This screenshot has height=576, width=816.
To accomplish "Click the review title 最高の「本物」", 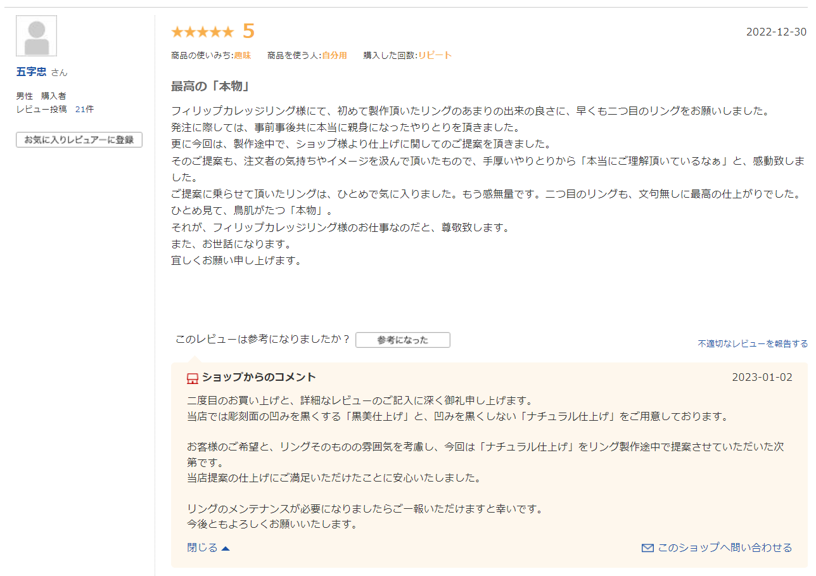I will pos(210,86).
